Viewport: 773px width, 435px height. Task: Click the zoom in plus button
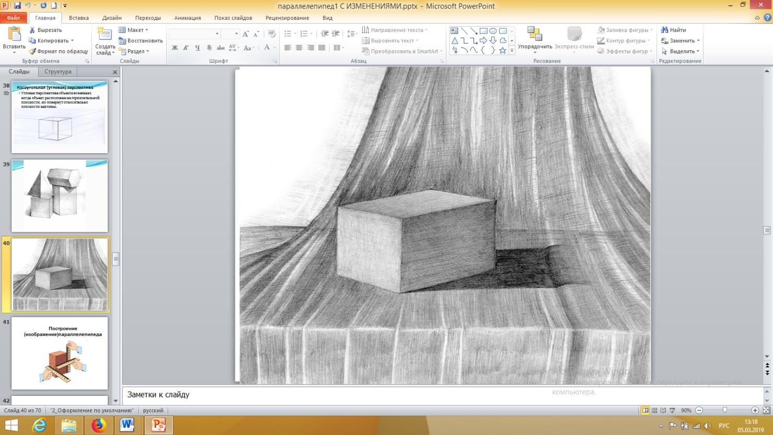click(755, 410)
